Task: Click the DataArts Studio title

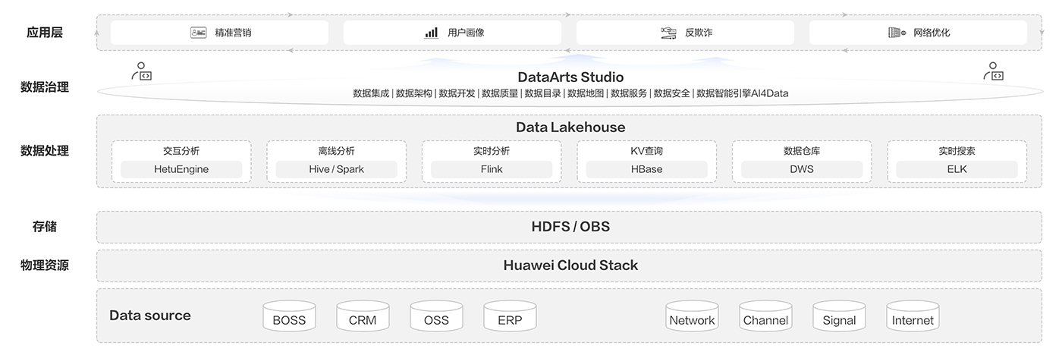Action: (570, 77)
